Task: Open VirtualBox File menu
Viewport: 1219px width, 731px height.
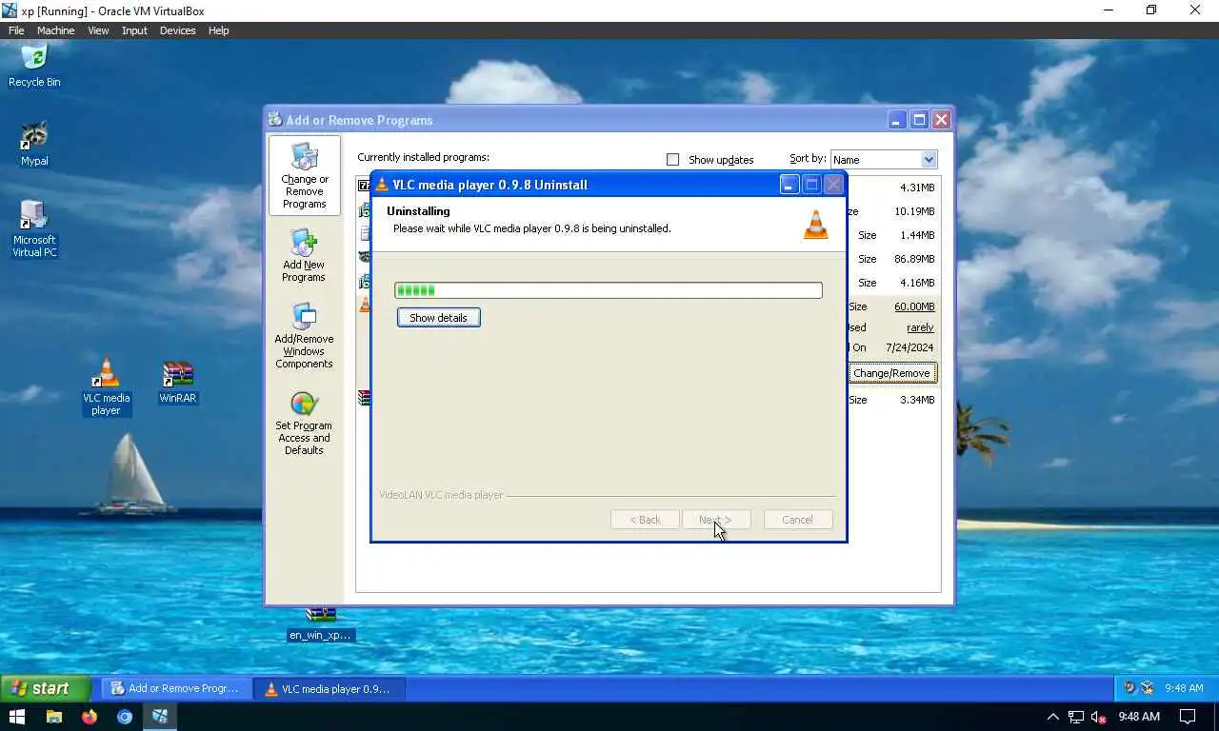Action: click(x=16, y=30)
